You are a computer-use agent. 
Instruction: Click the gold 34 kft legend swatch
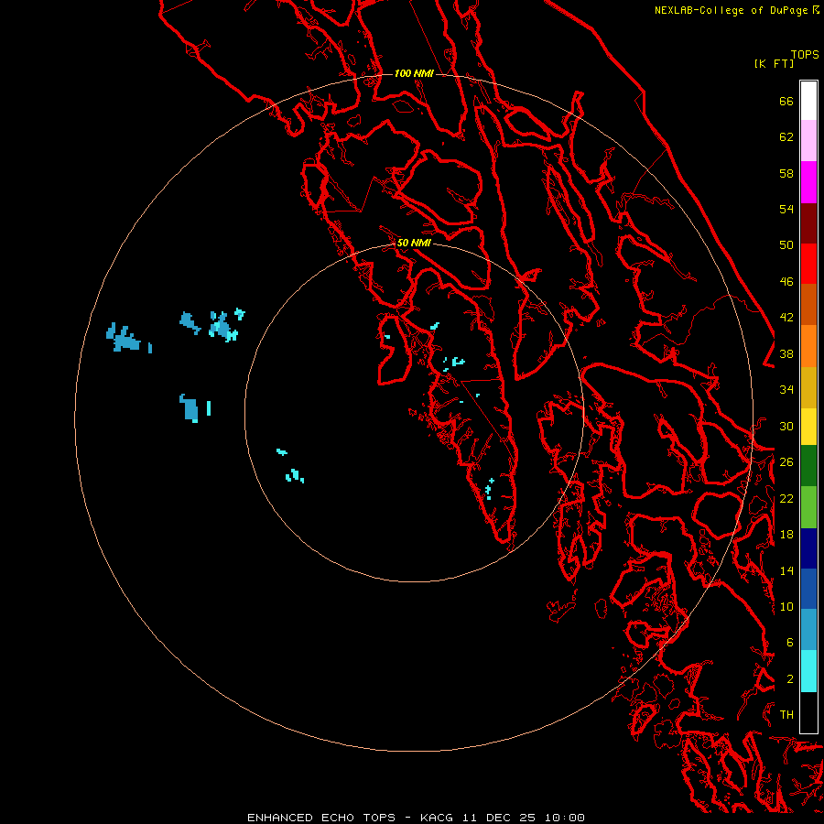click(x=808, y=387)
